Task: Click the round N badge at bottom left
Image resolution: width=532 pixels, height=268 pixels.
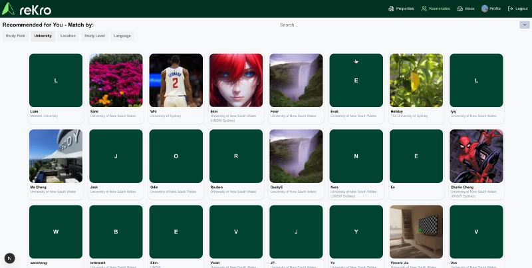Action: 9,258
